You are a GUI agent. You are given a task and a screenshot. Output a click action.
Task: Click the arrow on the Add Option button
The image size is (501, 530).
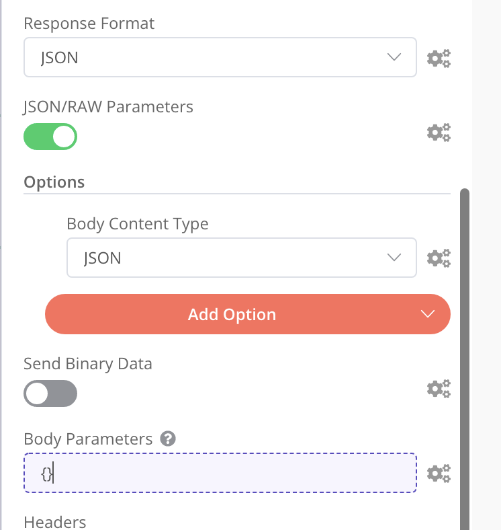(427, 314)
